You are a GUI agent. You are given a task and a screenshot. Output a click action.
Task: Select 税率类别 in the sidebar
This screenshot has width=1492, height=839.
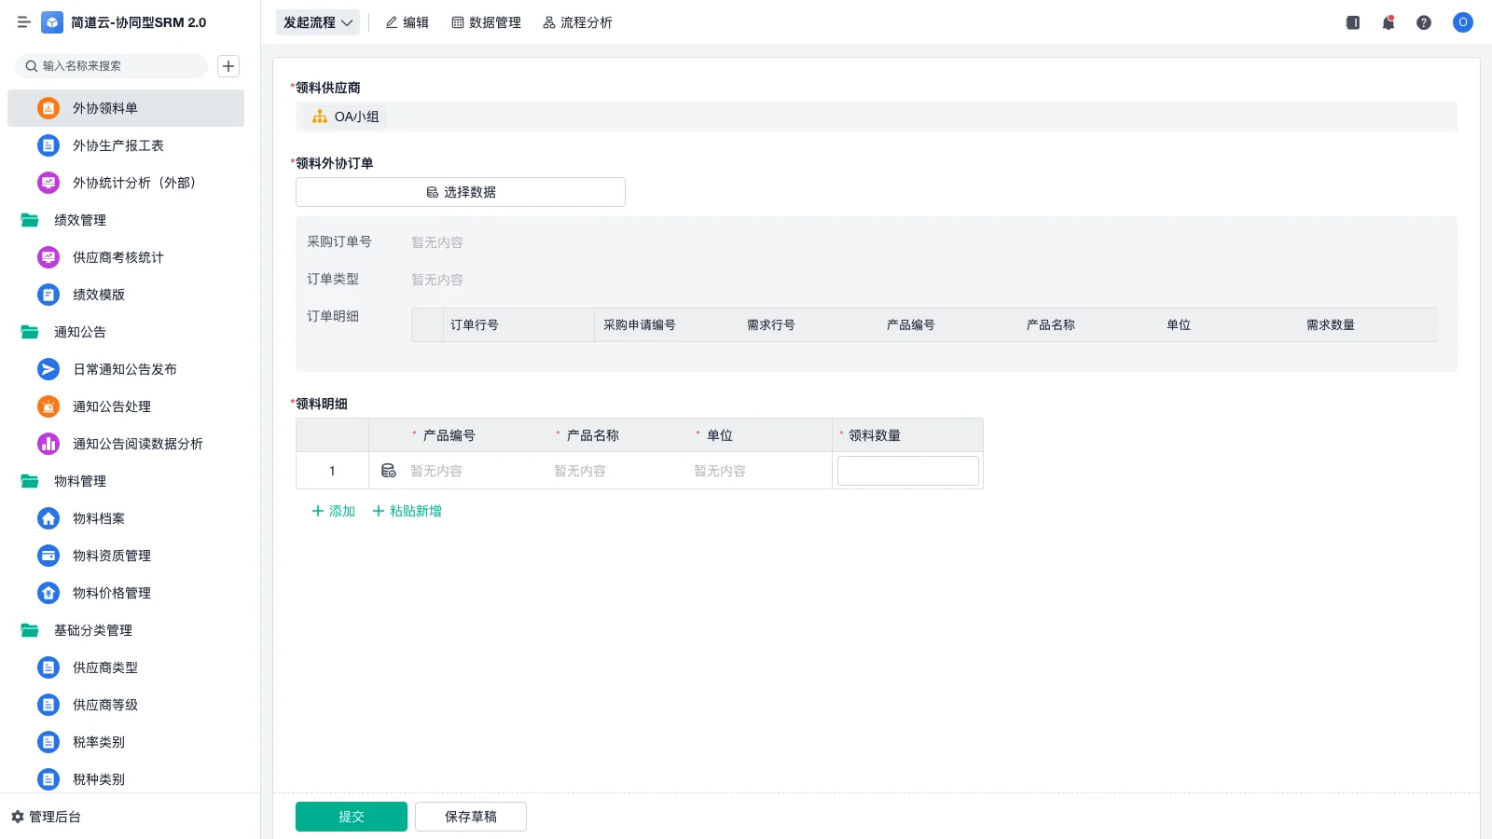[126, 742]
